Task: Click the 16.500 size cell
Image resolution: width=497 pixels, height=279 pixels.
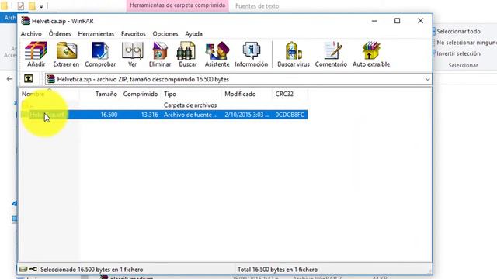Action: [x=109, y=115]
